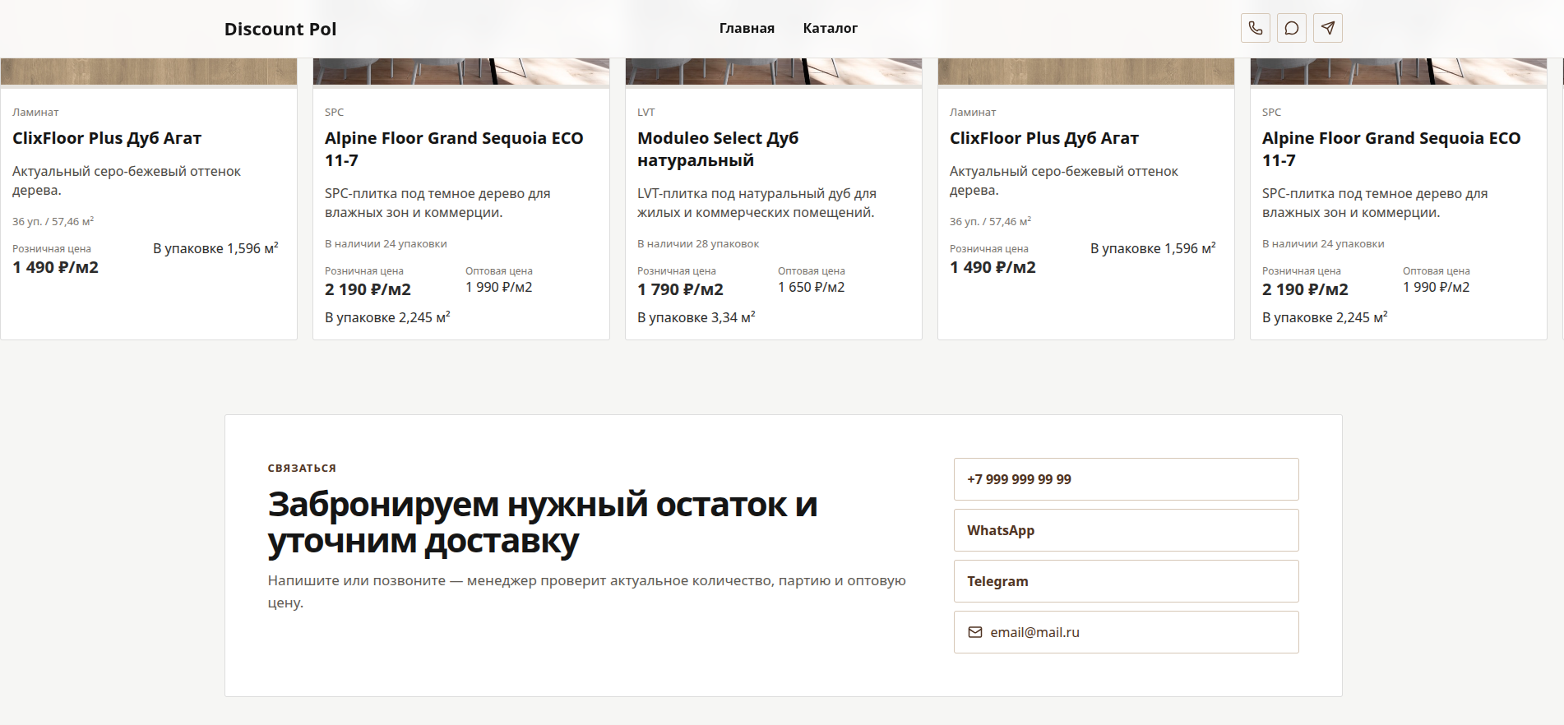Click the Moduleo Select product image
This screenshot has width=1564, height=725.
[x=773, y=72]
